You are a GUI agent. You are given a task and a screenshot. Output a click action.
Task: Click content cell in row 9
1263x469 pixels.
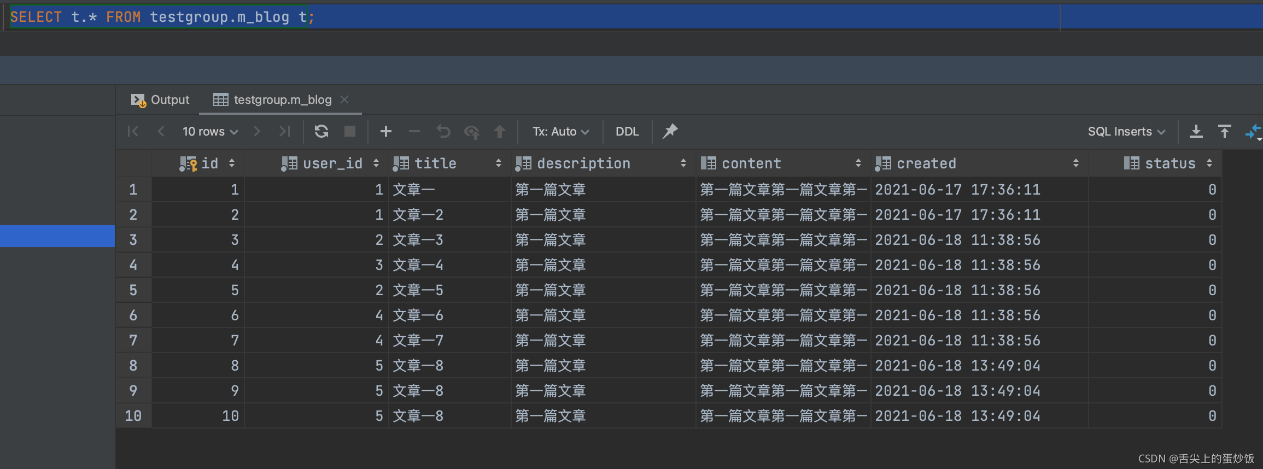(783, 391)
